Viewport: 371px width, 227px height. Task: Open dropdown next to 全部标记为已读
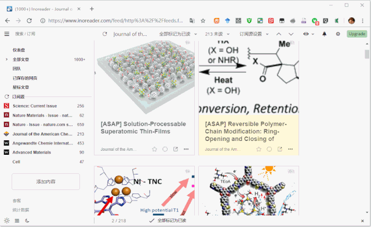pyautogui.click(x=196, y=34)
